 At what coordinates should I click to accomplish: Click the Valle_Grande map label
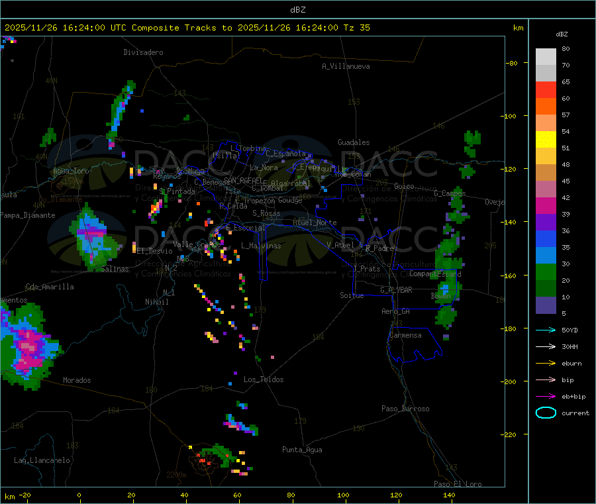(x=197, y=244)
